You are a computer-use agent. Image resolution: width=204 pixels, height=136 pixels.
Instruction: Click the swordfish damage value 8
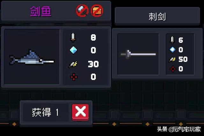93,38
